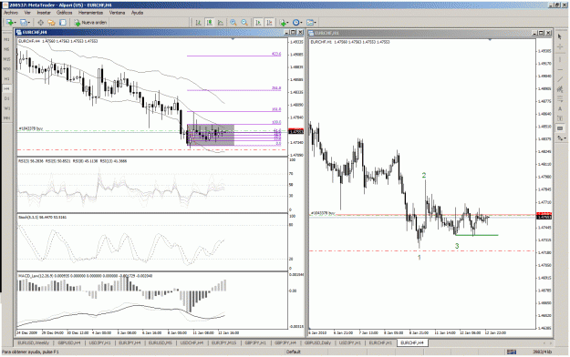Switch to the EURCHF,H1 chart tab
The width and height of the screenshot is (570, 357).
380,342
